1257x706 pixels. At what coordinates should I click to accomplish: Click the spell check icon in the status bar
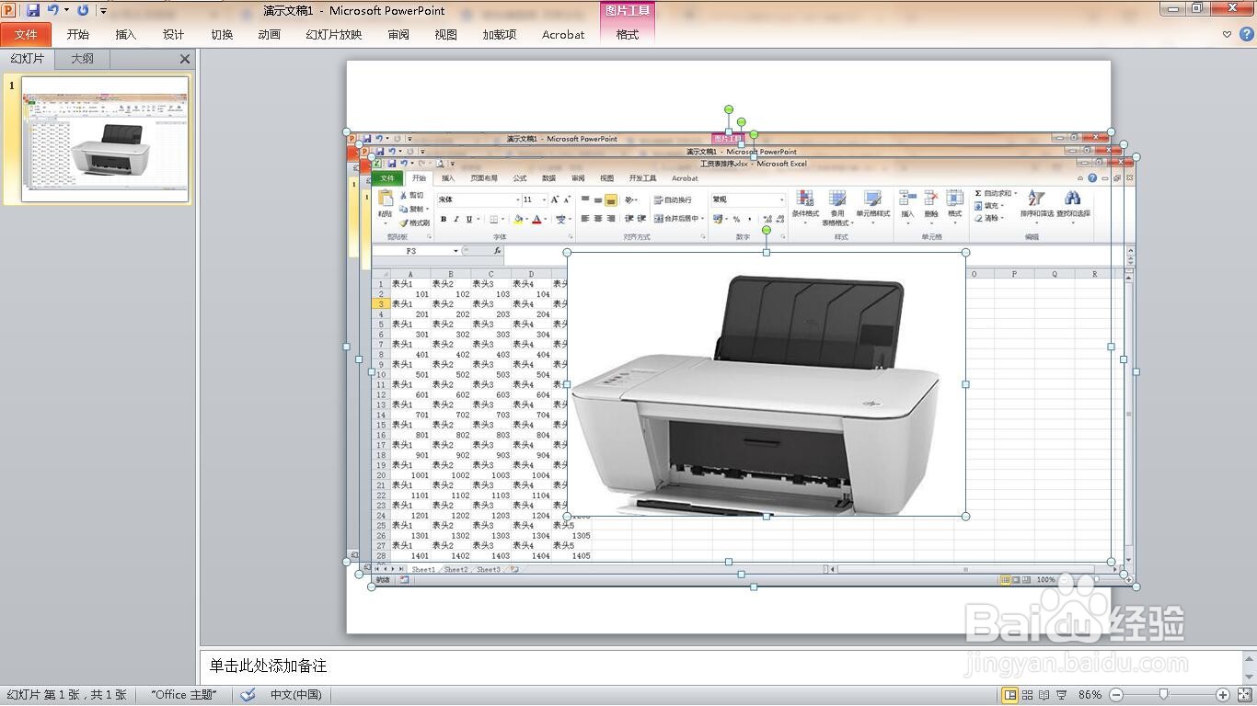(x=248, y=695)
